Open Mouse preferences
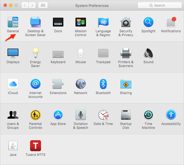This screenshot has height=165, width=184. pyautogui.click(x=81, y=53)
